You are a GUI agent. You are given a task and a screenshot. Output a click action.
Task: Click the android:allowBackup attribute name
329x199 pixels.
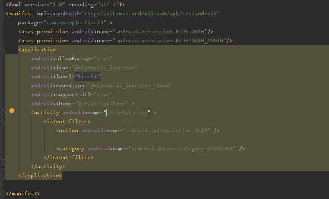[x=61, y=59]
